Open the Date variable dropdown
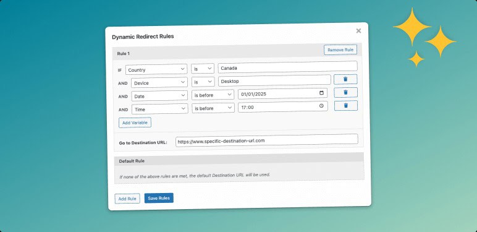Screen dimensions: 477x232 pos(159,96)
